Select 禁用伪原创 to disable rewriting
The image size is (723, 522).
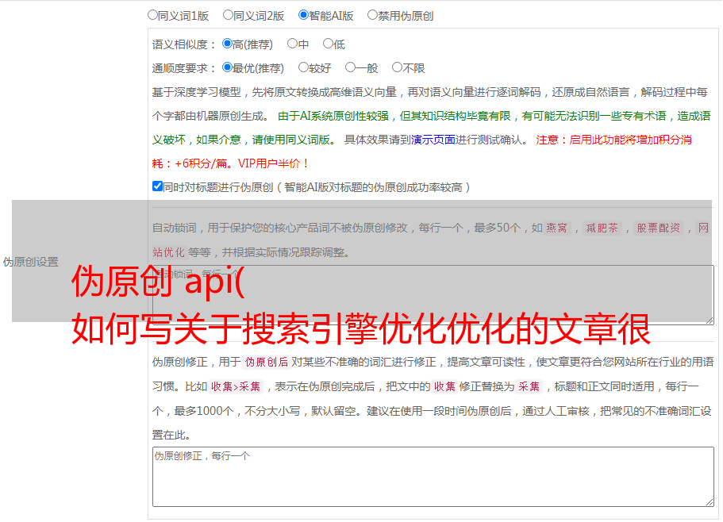click(373, 15)
